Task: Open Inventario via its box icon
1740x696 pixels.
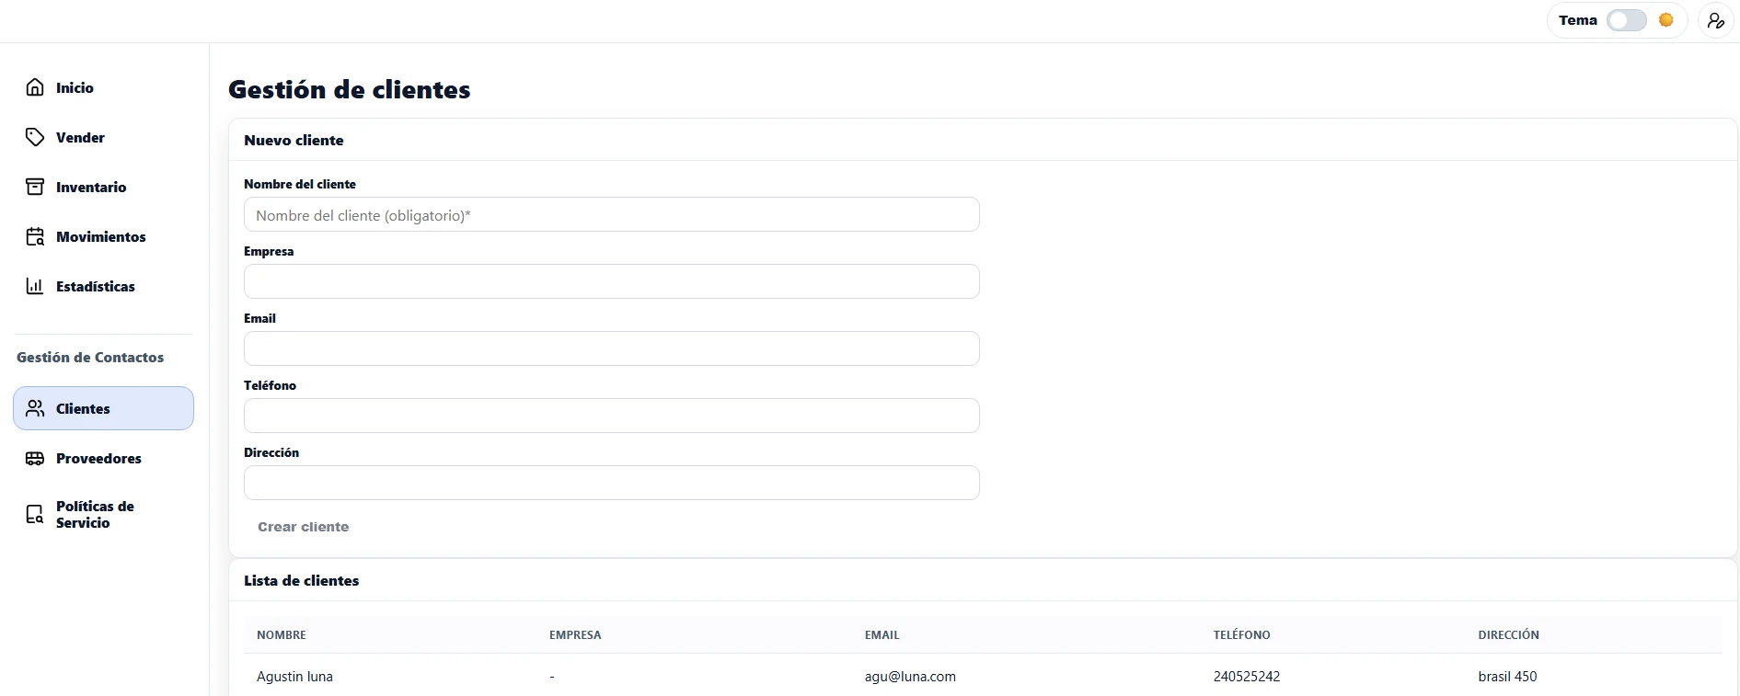Action: click(35, 187)
